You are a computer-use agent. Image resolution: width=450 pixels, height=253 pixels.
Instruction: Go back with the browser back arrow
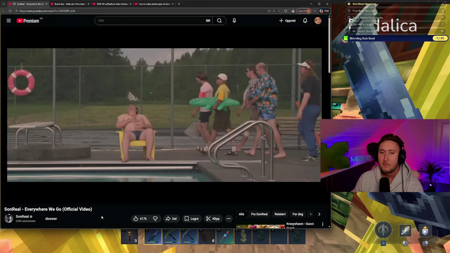4,11
